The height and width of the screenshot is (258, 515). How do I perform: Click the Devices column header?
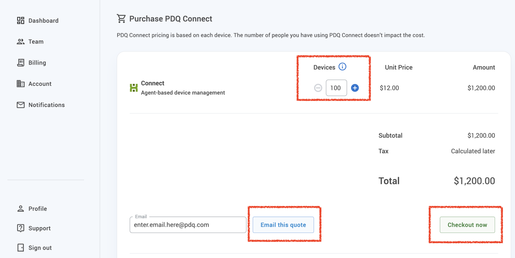pyautogui.click(x=324, y=67)
